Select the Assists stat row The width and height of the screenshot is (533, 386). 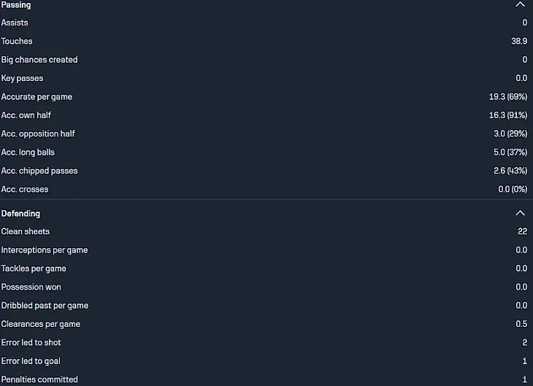click(x=15, y=23)
